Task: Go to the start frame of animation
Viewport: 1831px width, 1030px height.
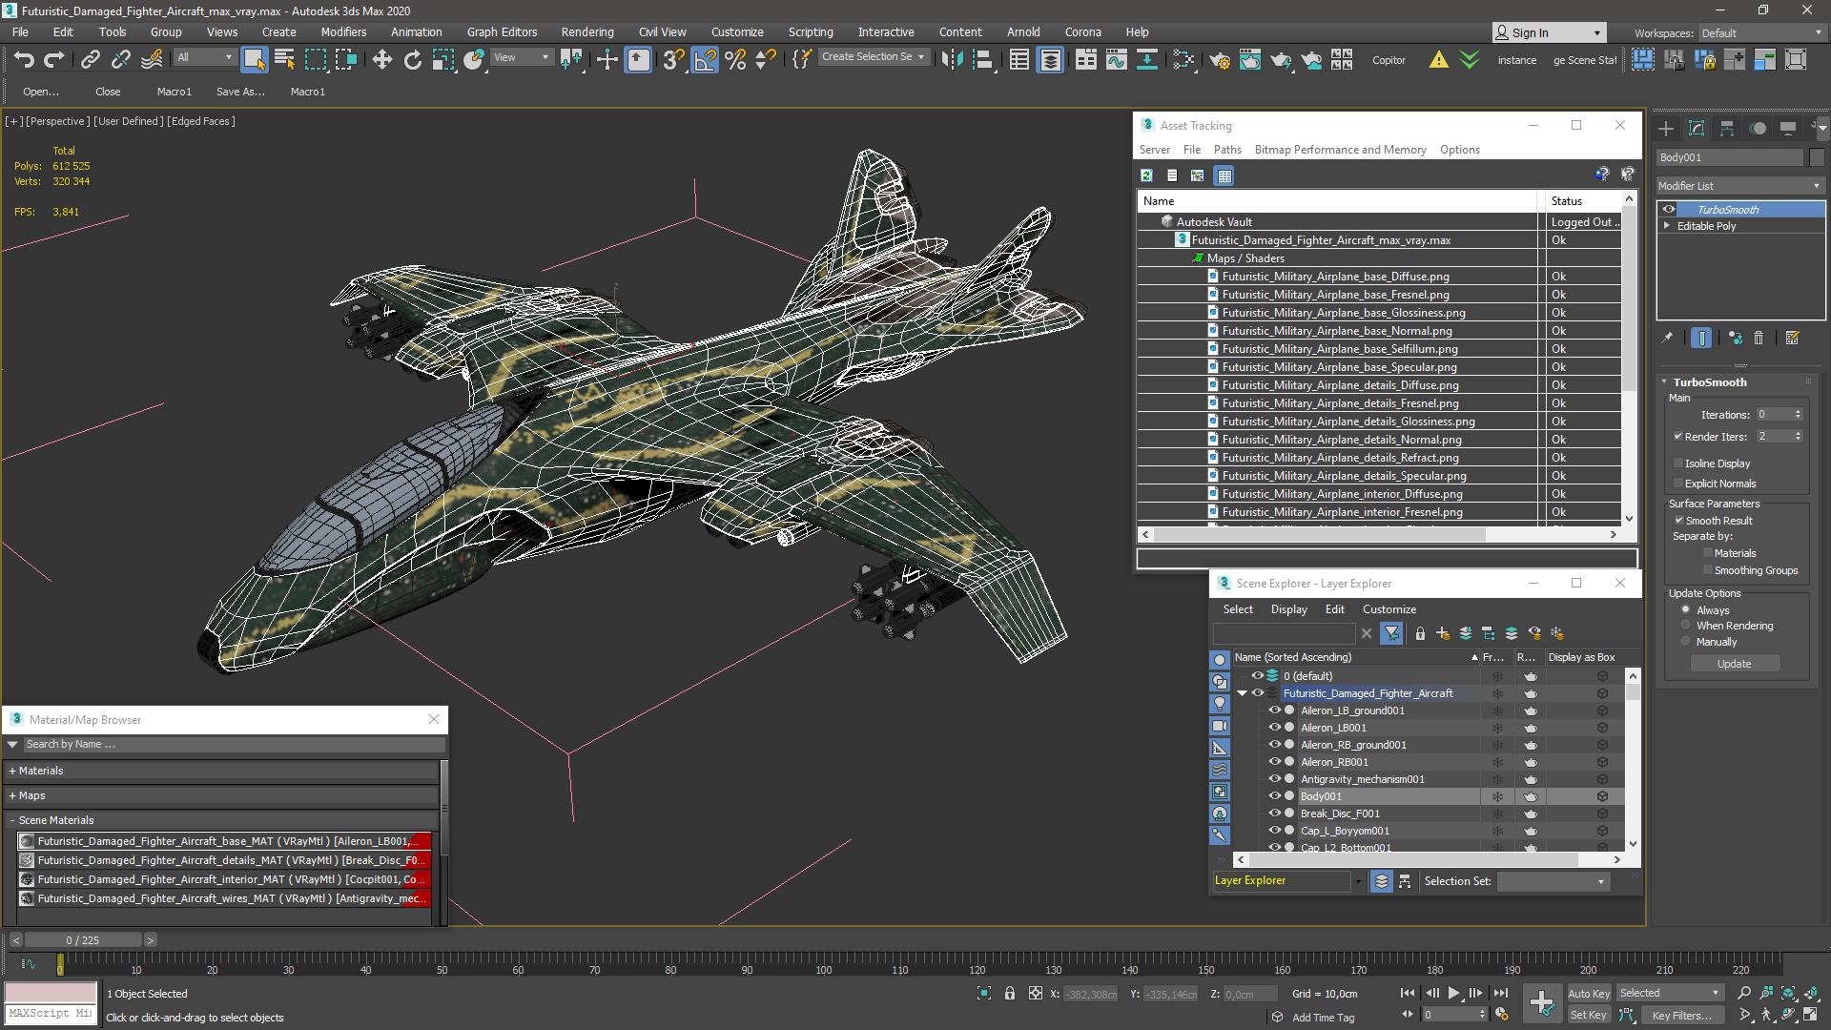Action: tap(1408, 993)
